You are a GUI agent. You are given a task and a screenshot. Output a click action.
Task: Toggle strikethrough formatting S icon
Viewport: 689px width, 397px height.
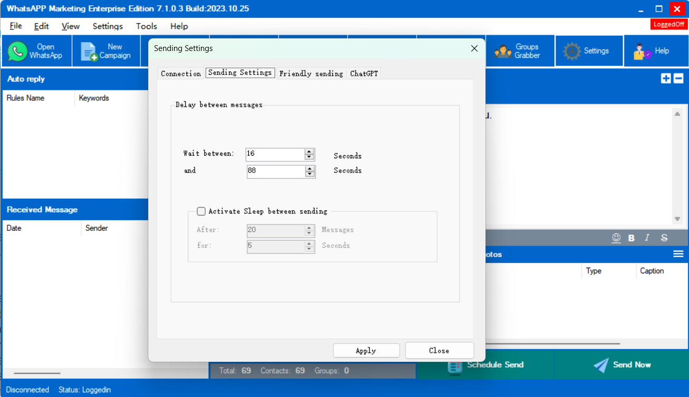(664, 238)
